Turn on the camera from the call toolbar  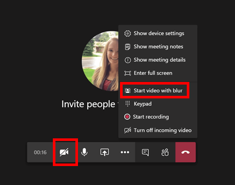(64, 152)
